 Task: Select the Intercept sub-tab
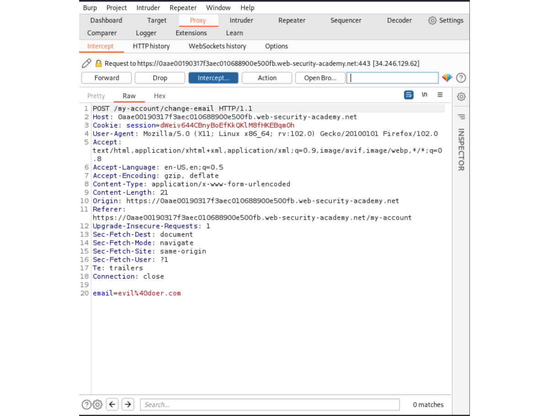[x=100, y=47]
